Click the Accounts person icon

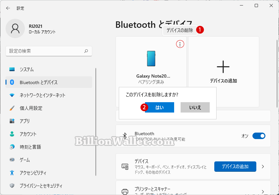(12, 134)
